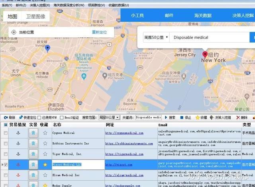
Task: Select the 邮件 tab in blue bar
Action: 169,16
